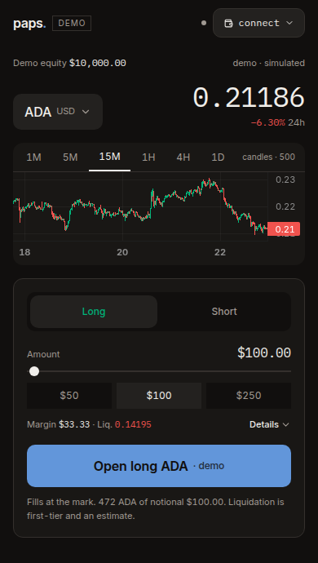The image size is (318, 563).
Task: Click the liquidation price 0.14195
Action: [x=133, y=425]
